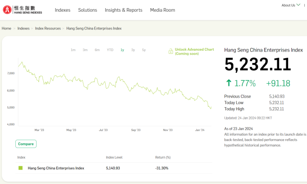Click the Previous Close label
The width and height of the screenshot is (307, 184).
(x=237, y=96)
